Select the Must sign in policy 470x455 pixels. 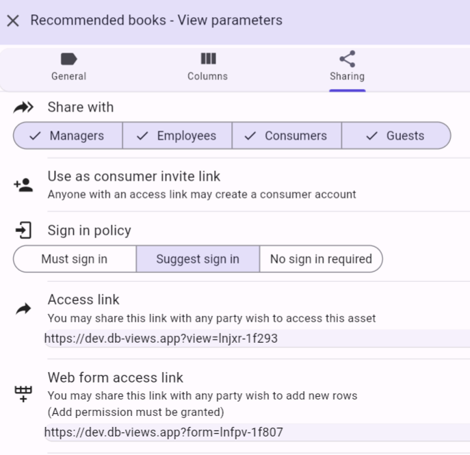[x=75, y=259]
